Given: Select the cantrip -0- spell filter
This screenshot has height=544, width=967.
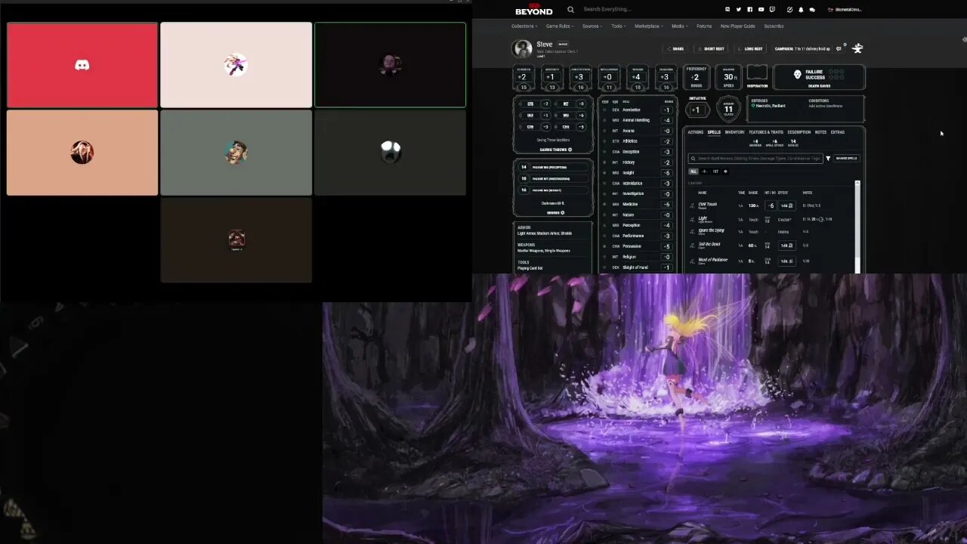Looking at the screenshot, I should pos(705,172).
